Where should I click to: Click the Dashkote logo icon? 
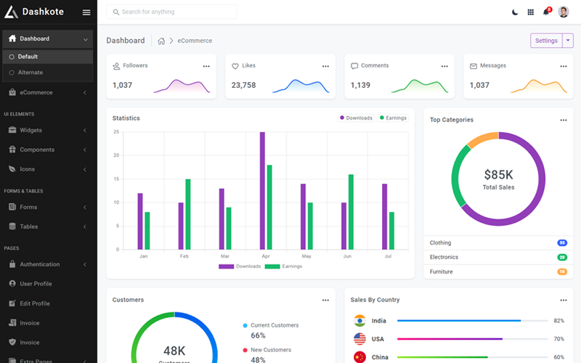11,12
